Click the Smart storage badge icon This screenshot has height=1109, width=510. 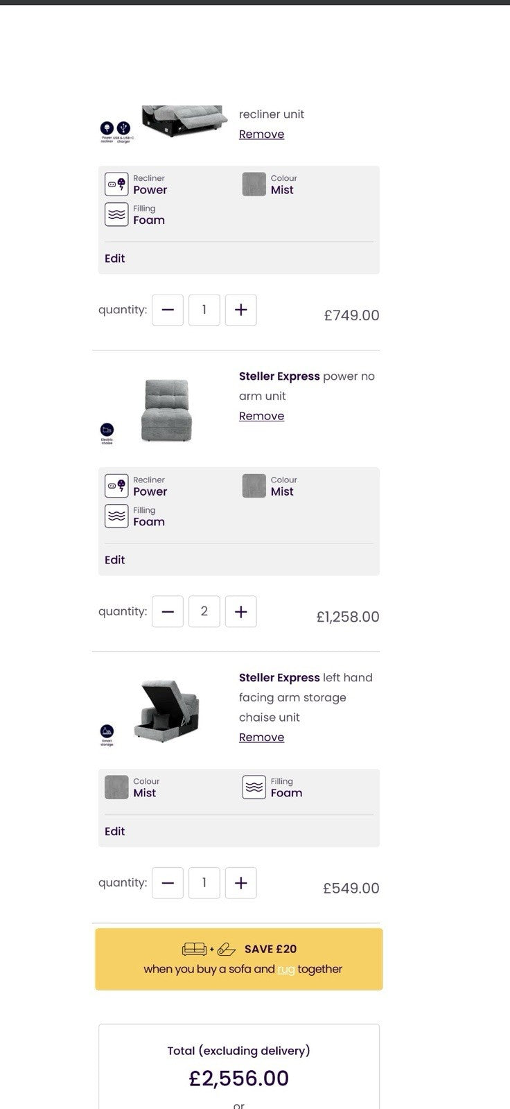107,731
